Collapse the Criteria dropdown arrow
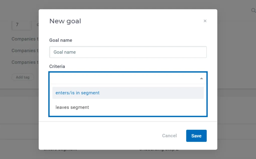This screenshot has width=256, height=159. [x=201, y=79]
